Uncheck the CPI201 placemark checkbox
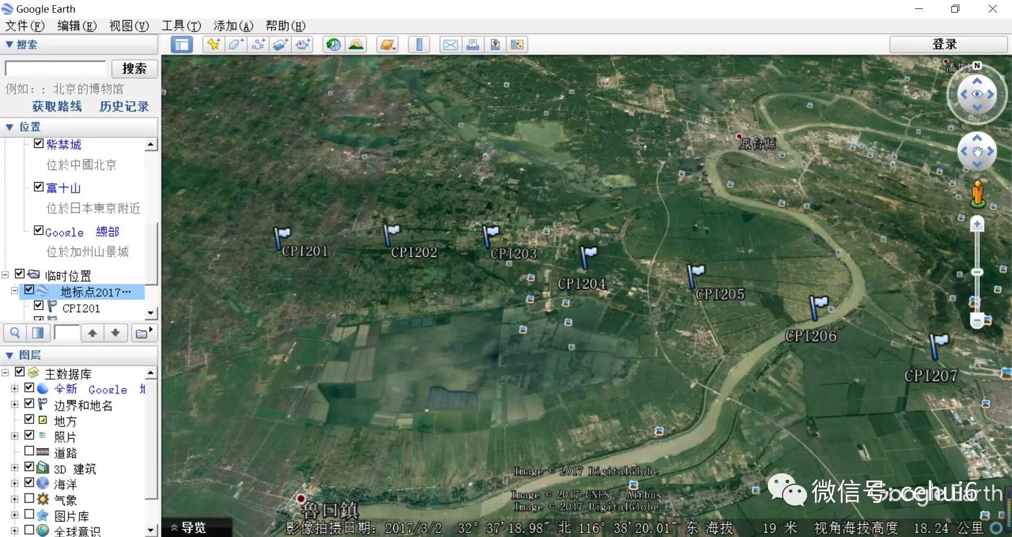1012x537 pixels. [38, 305]
